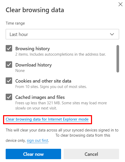The width and height of the screenshot is (125, 162).
Task: Open the Time range dropdown showing Last hour
Action: (x=62, y=34)
